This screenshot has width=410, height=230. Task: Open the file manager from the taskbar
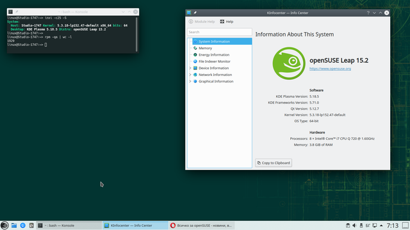[x=14, y=226]
